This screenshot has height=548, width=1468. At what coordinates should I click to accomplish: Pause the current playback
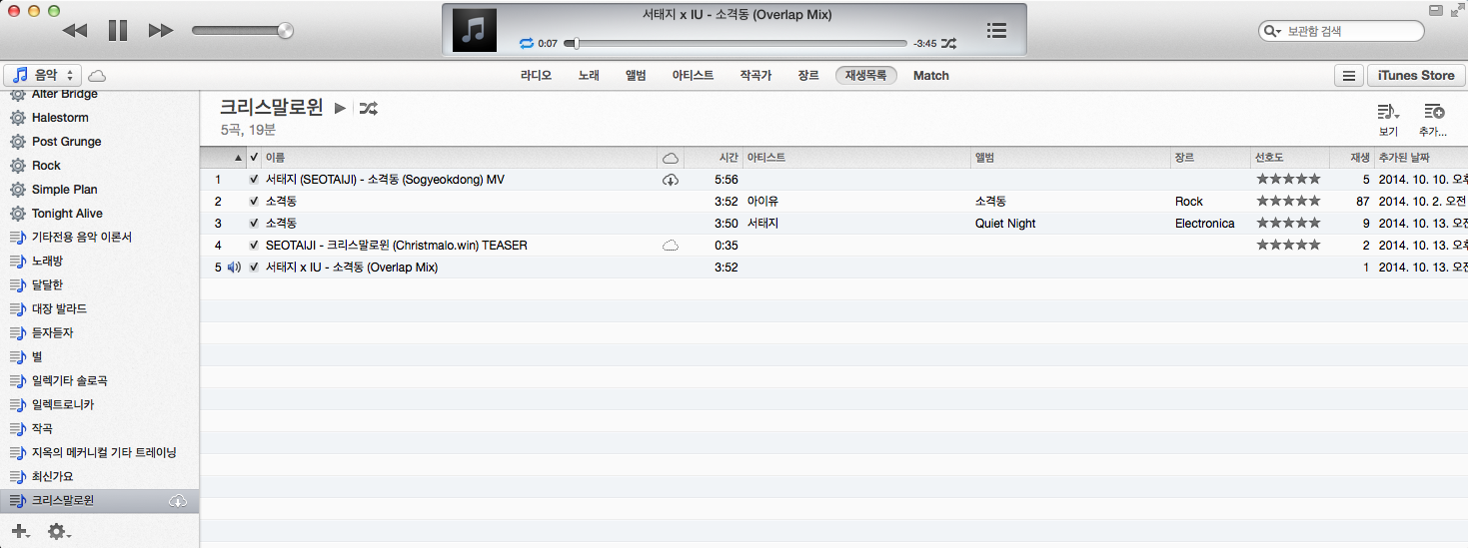(118, 31)
